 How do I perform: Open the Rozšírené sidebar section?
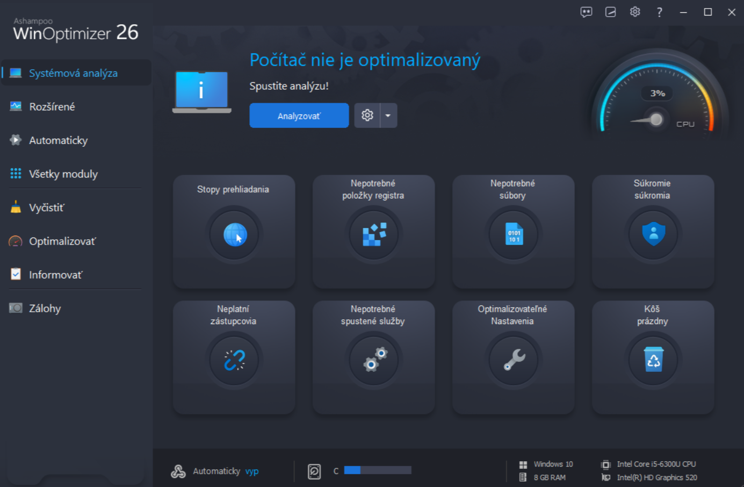[x=76, y=106]
